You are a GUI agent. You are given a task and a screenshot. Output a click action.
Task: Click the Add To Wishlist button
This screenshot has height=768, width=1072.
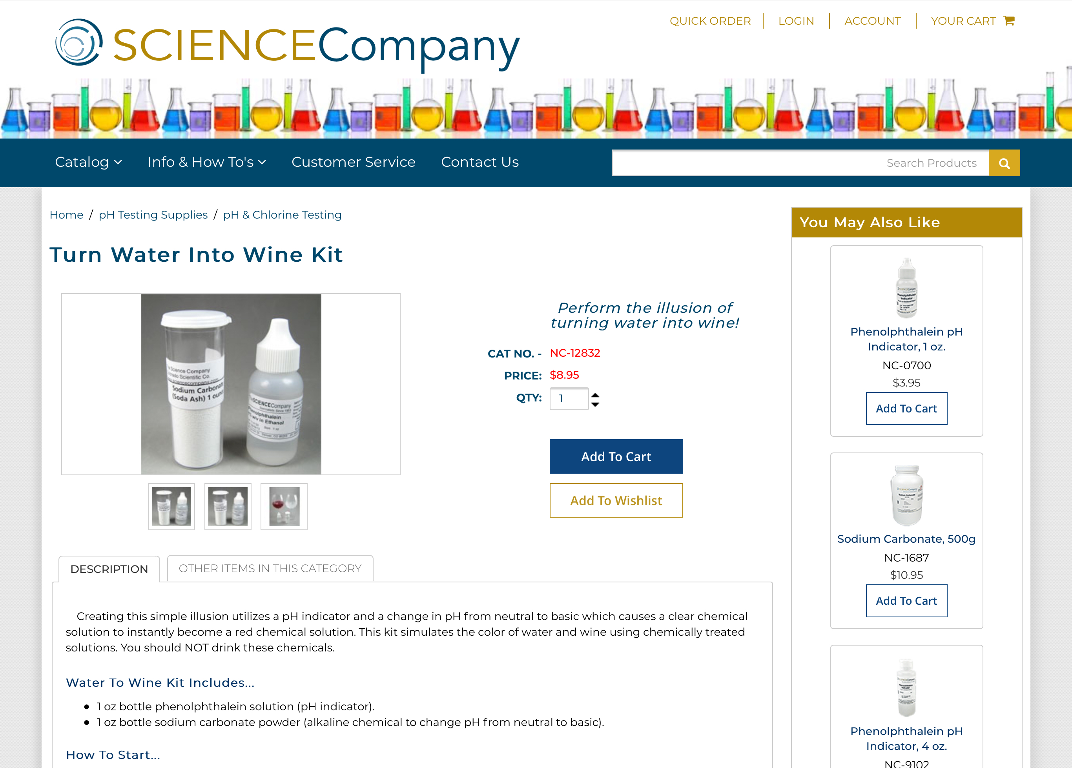616,500
